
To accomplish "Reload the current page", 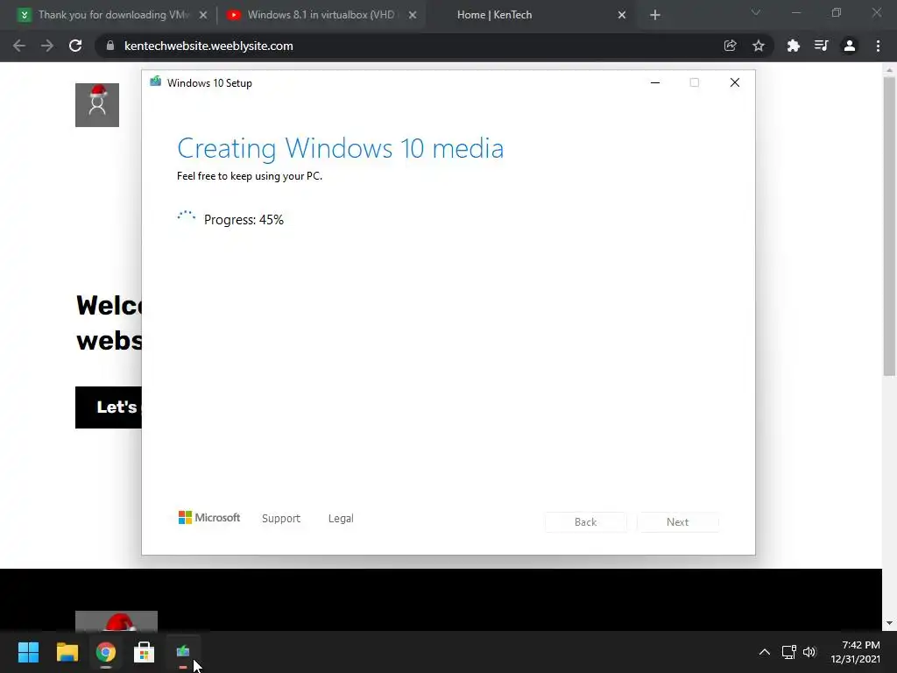I will (x=75, y=46).
